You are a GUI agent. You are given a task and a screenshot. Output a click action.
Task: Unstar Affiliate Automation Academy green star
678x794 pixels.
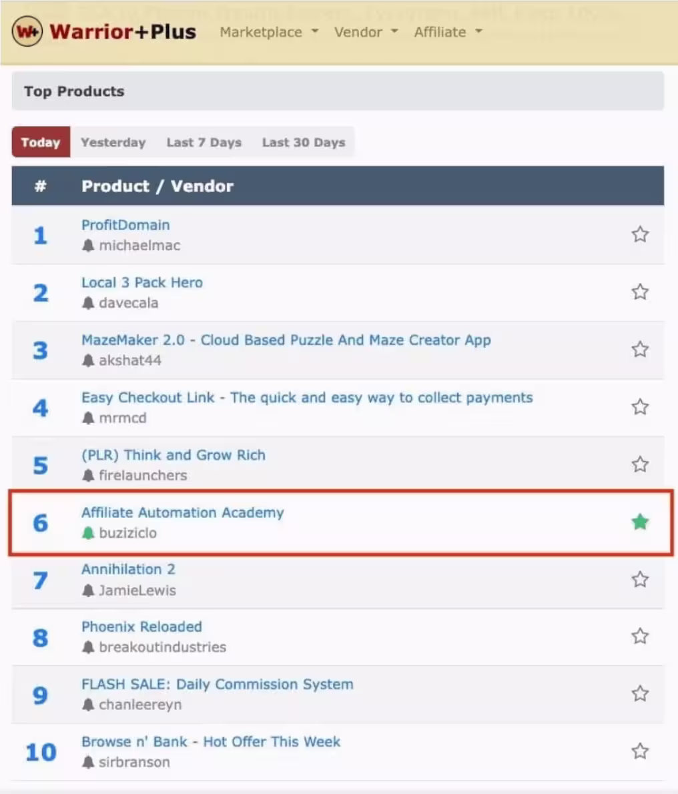tap(640, 522)
